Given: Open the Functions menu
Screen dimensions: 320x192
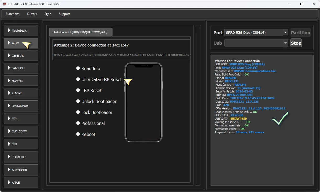Looking at the screenshot, I should (x=13, y=14).
